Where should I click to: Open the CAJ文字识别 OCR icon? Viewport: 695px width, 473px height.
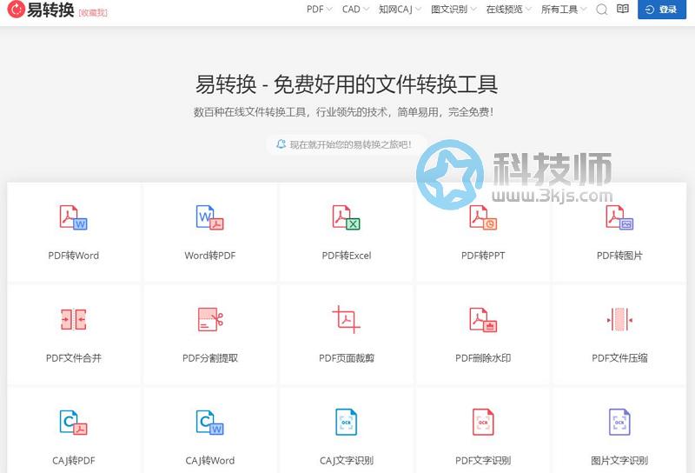(347, 422)
